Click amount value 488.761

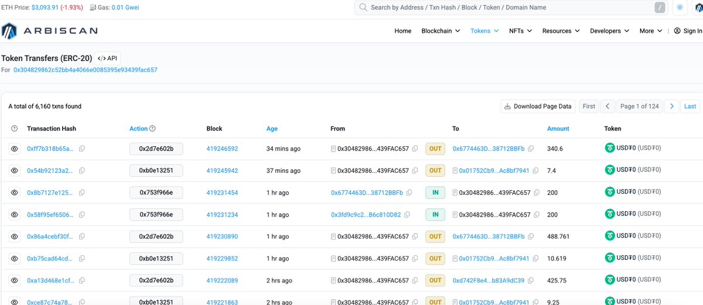[x=559, y=237]
